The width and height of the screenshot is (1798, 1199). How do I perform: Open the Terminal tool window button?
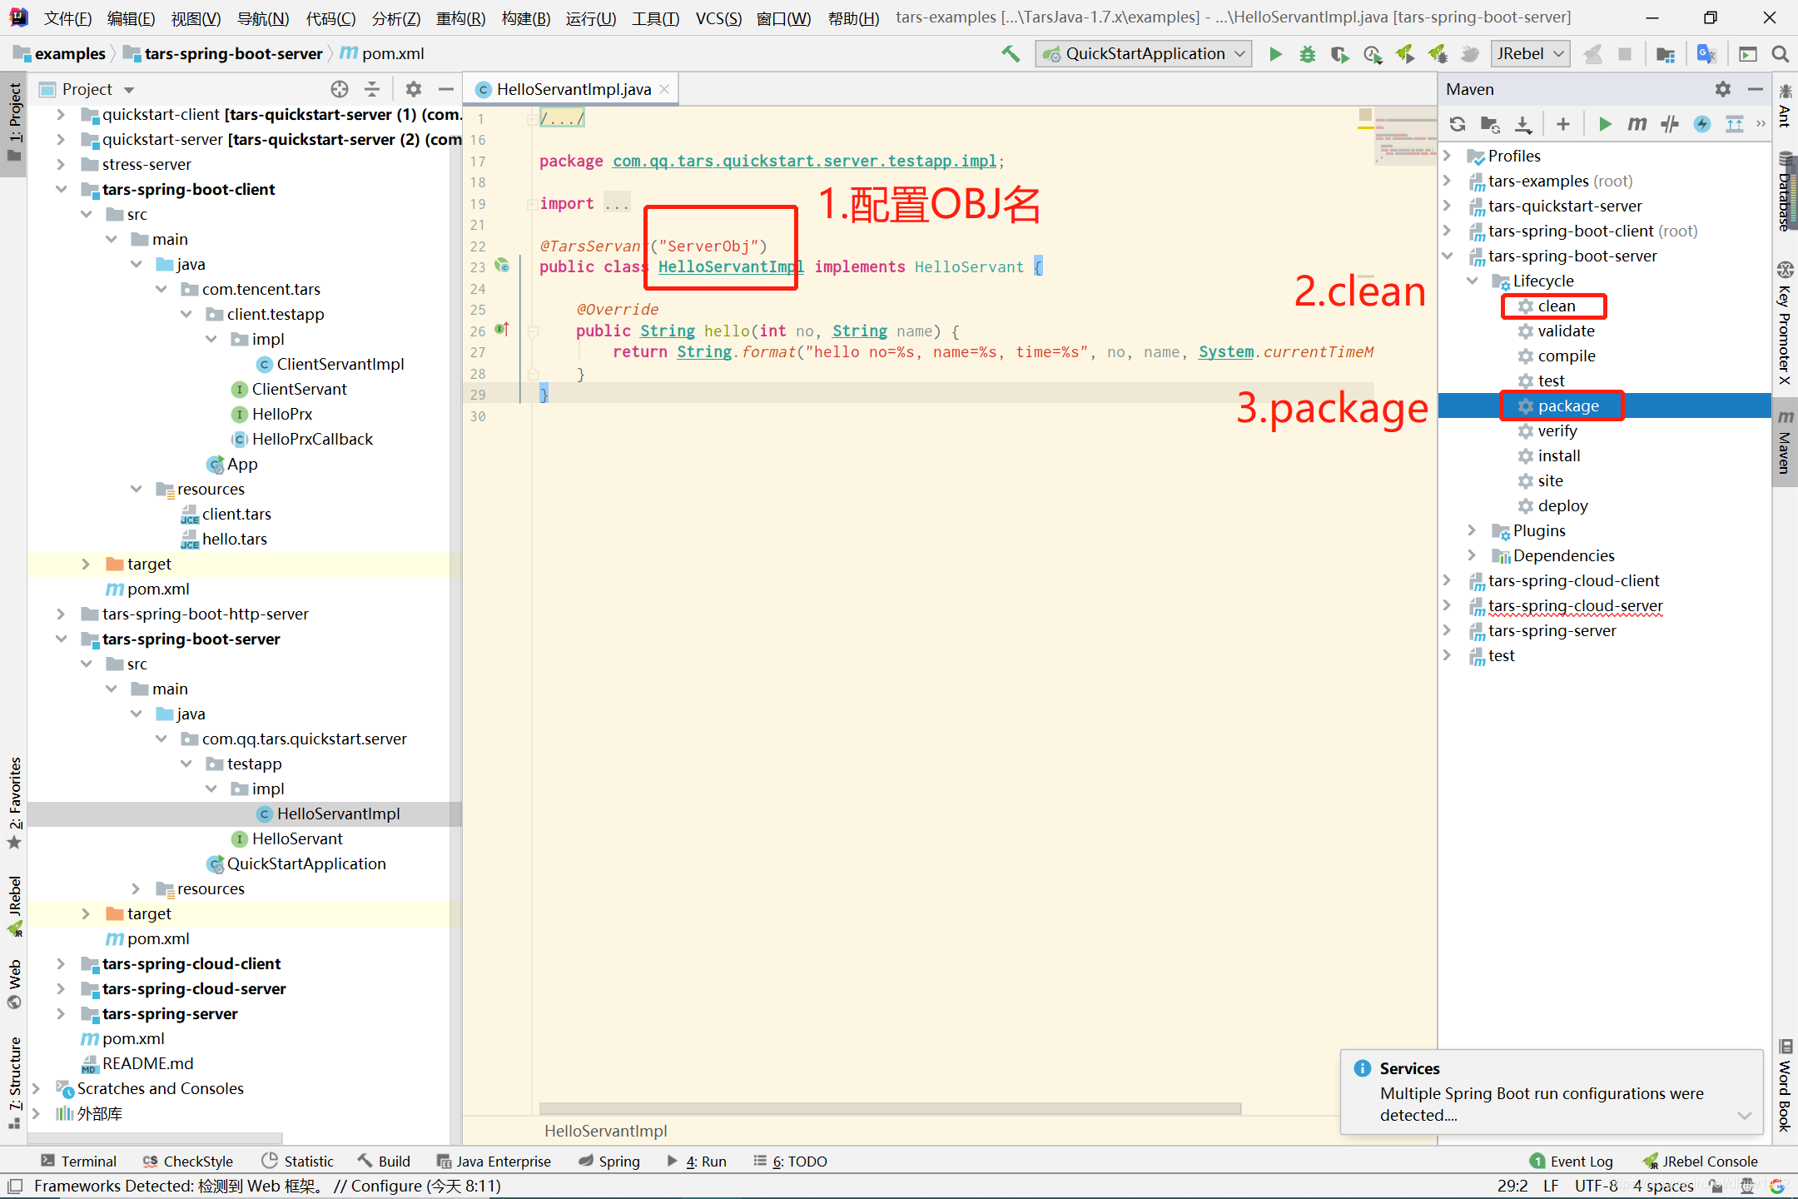tap(79, 1162)
